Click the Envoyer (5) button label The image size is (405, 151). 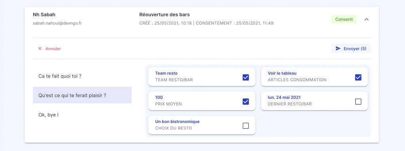[355, 49]
